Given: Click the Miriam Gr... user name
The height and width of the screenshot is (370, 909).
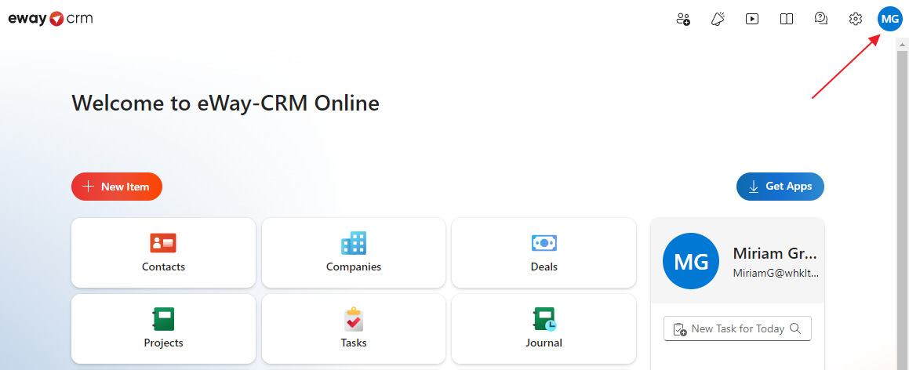Looking at the screenshot, I should point(775,254).
